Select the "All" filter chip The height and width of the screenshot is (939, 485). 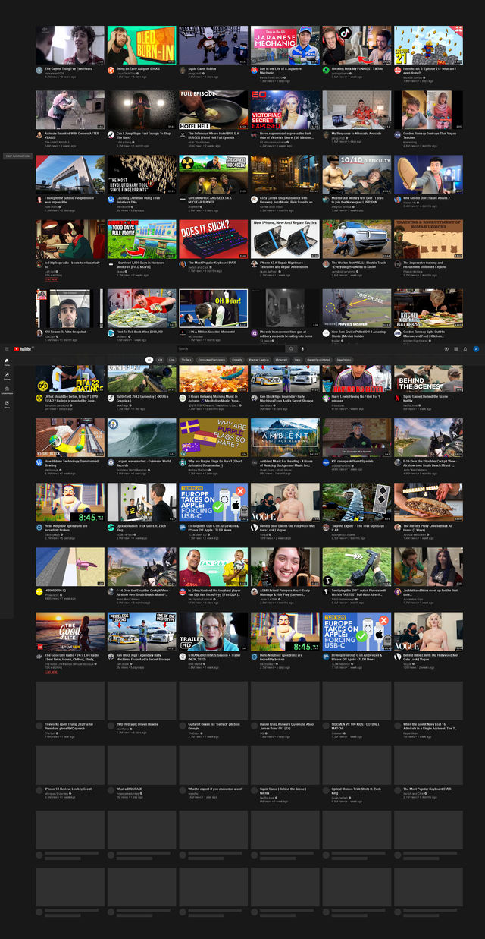(149, 360)
